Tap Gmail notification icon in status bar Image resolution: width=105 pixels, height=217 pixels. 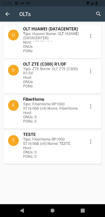pos(28,3)
